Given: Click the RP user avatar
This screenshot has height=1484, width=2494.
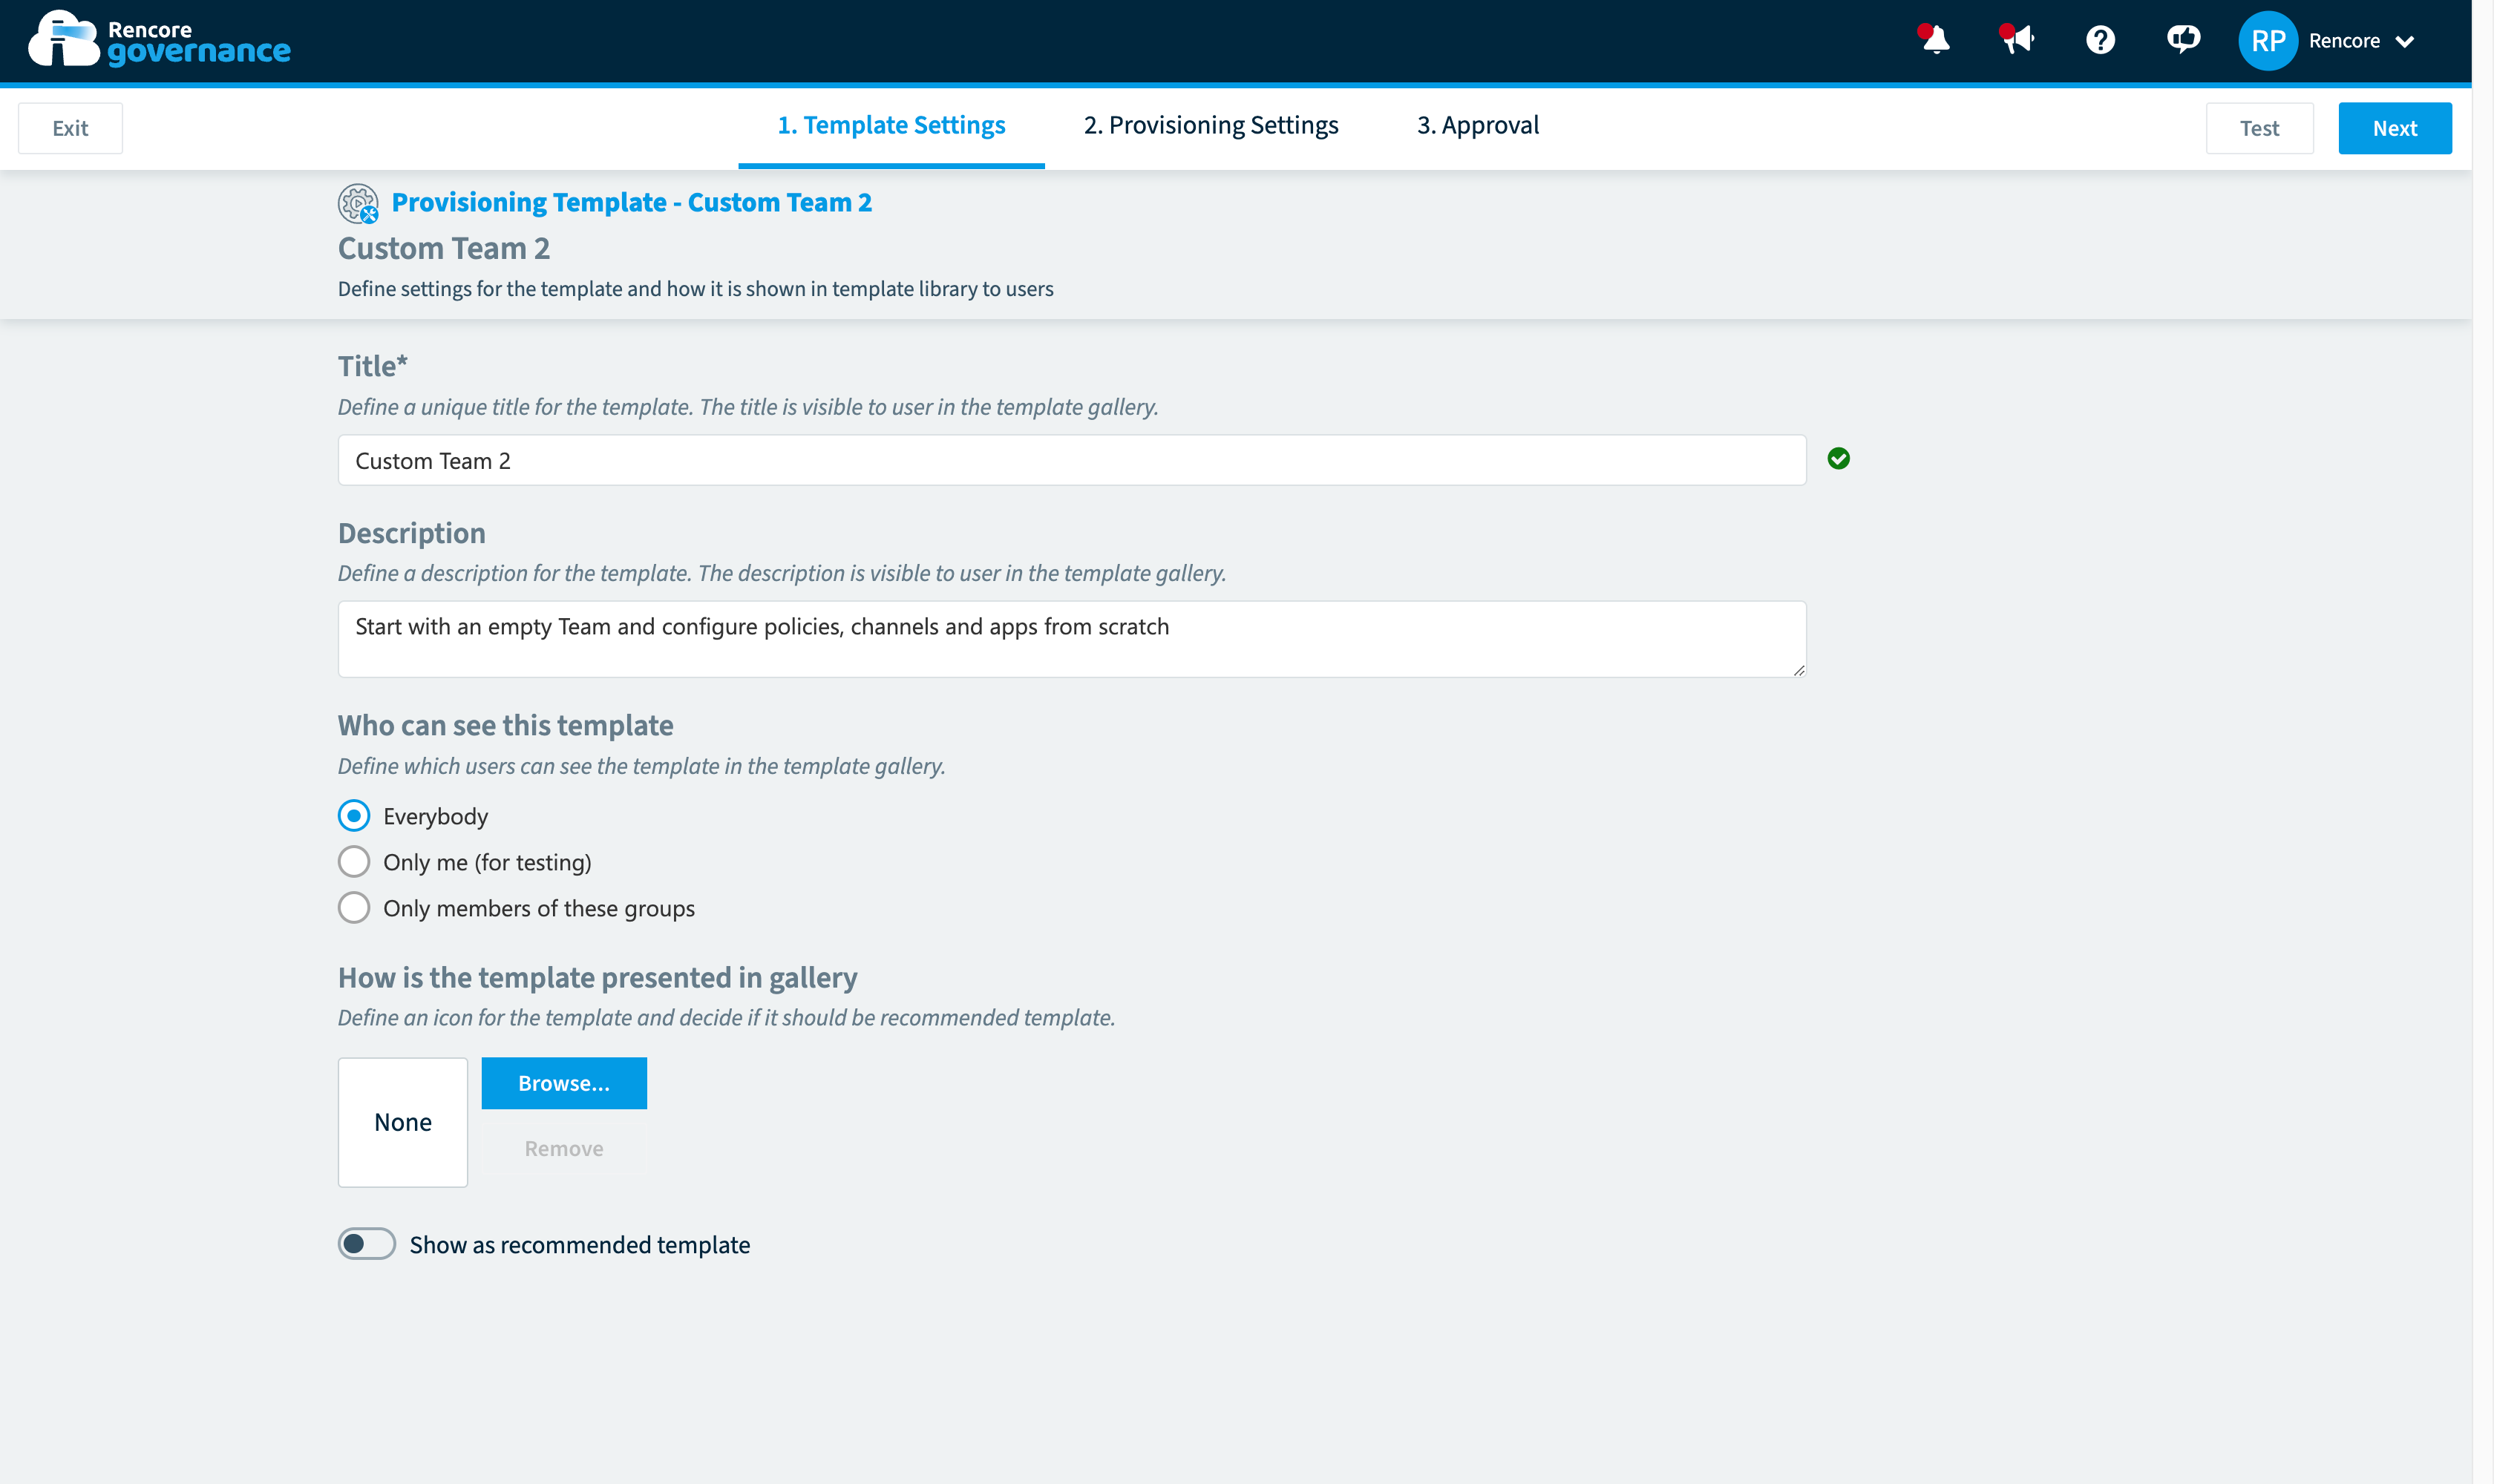Looking at the screenshot, I should [2268, 40].
